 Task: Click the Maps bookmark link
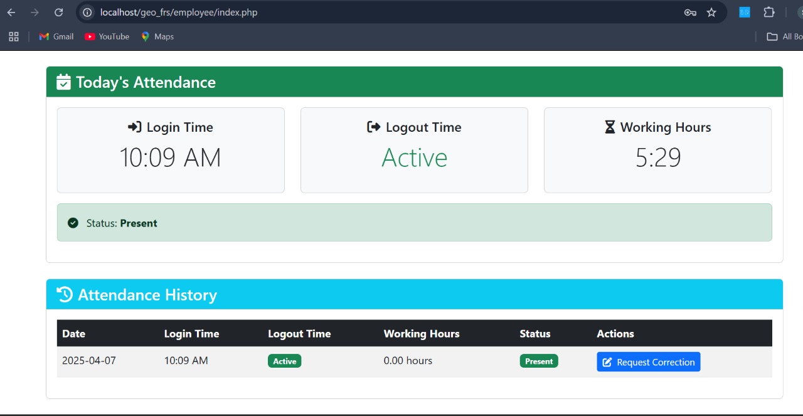pos(157,36)
